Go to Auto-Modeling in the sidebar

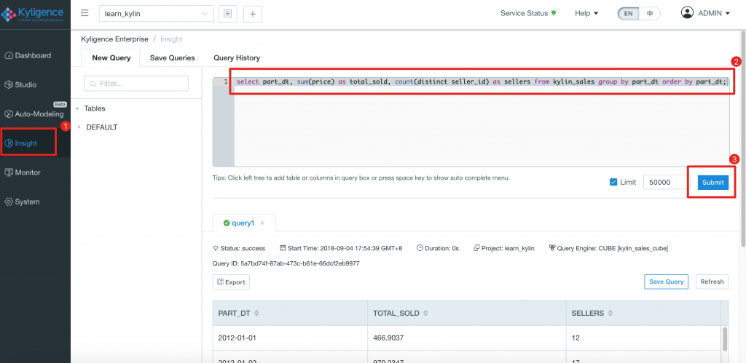[34, 114]
